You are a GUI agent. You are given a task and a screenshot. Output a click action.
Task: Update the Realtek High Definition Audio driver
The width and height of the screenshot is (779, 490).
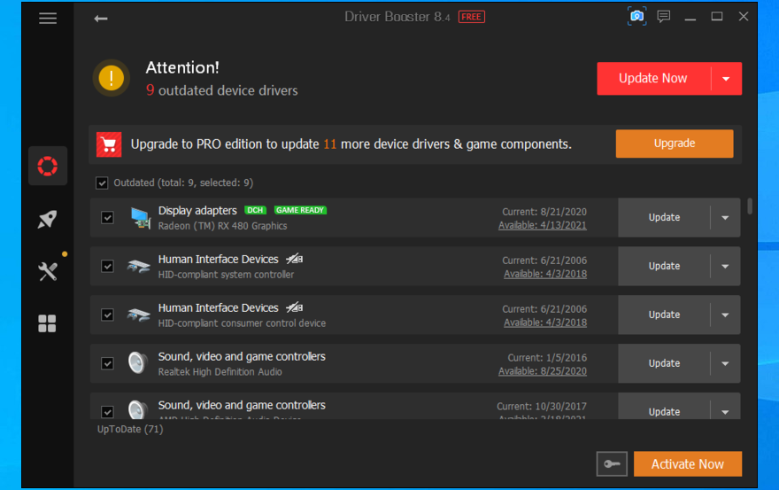tap(664, 363)
